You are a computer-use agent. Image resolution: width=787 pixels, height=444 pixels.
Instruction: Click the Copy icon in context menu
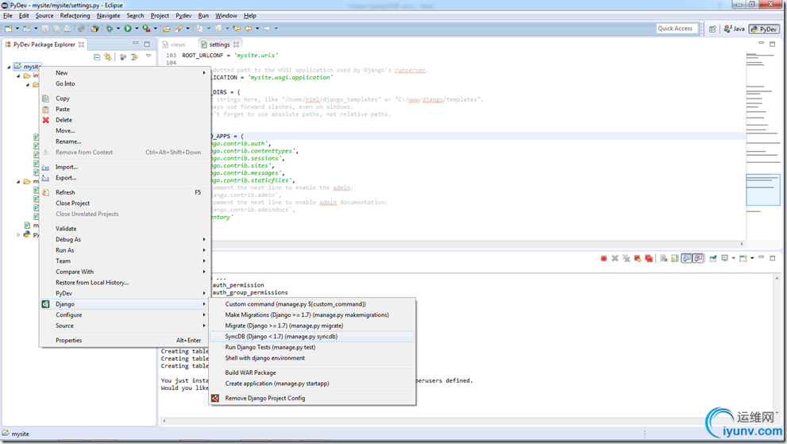(46, 98)
